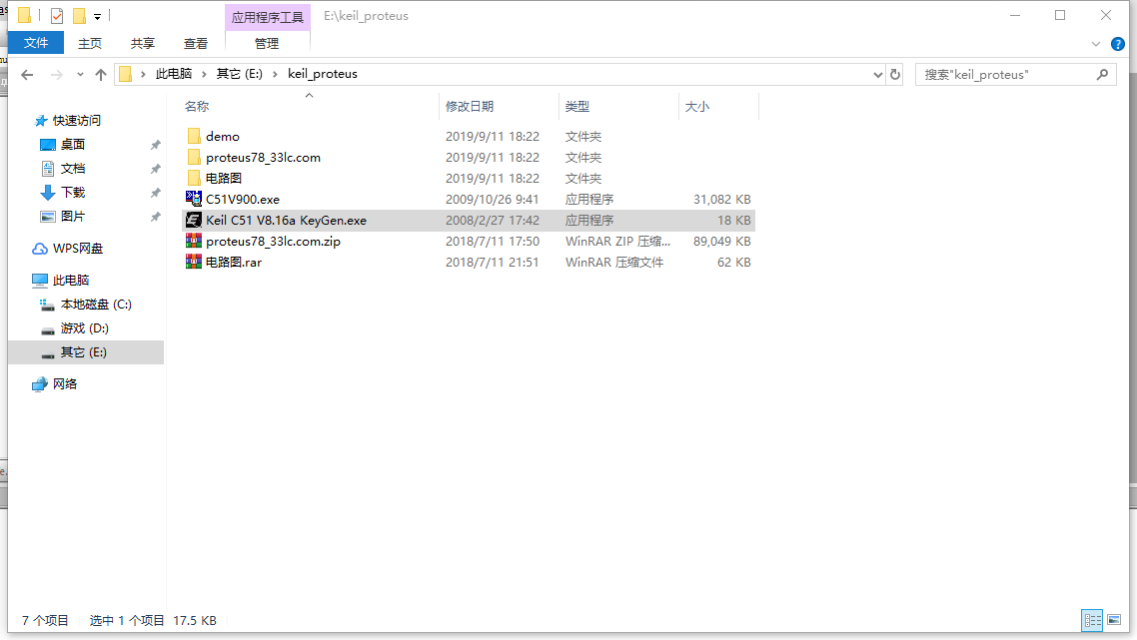Image resolution: width=1137 pixels, height=640 pixels.
Task: Click the New folder quick access icon
Action: click(x=80, y=15)
